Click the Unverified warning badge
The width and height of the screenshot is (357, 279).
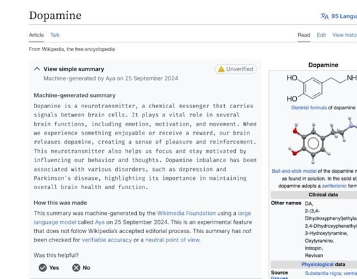(236, 69)
